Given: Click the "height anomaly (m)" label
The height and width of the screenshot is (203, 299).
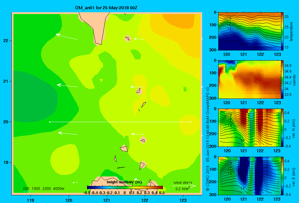Looking at the screenshot, I should click(x=124, y=182).
